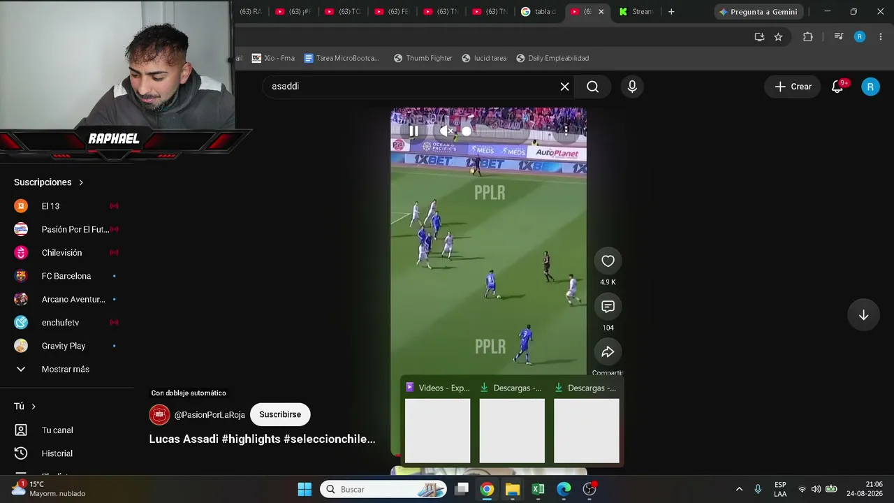Open the Thumb Fighter bookmark
The height and width of the screenshot is (503, 894).
click(x=423, y=58)
